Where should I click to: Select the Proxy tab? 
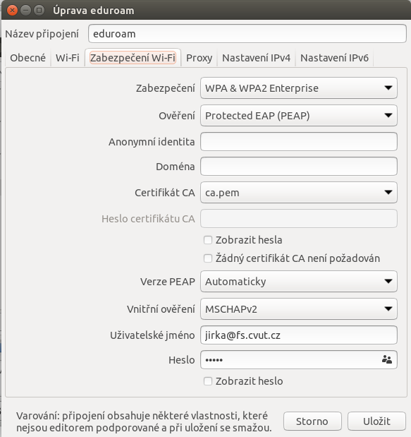[199, 58]
